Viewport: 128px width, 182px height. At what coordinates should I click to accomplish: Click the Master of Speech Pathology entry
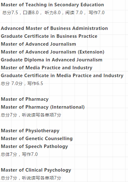(34, 146)
